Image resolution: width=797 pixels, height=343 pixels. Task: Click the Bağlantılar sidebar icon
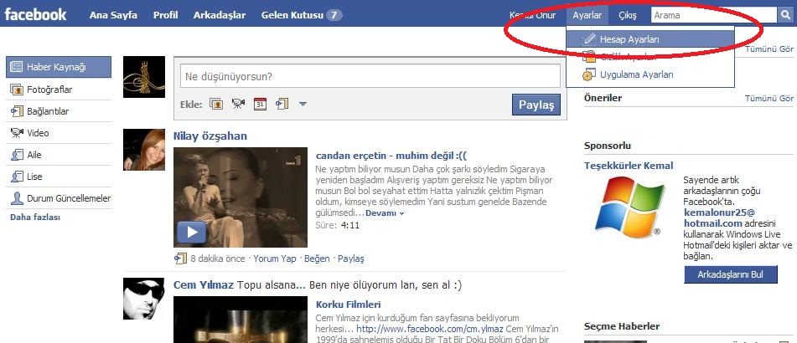16,111
